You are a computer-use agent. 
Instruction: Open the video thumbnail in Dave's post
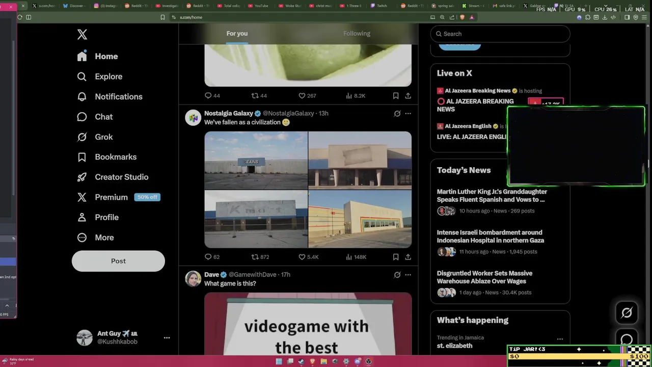click(x=308, y=324)
